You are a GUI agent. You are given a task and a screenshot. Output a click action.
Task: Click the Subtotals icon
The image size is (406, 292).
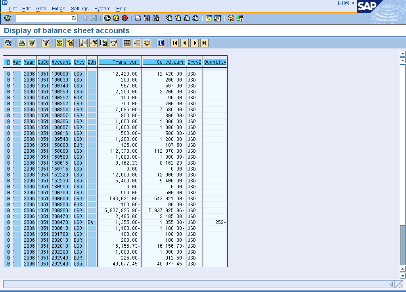[x=69, y=43]
